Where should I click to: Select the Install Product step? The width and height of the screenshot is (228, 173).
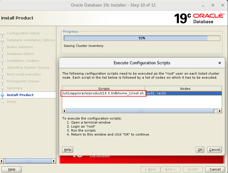pyautogui.click(x=20, y=95)
